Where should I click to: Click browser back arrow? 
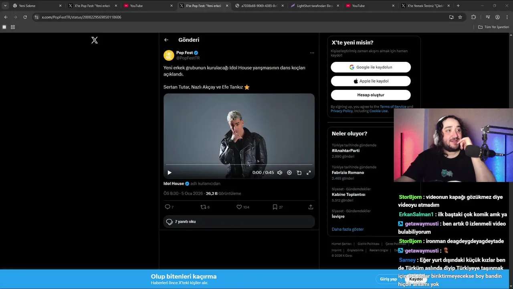6,17
